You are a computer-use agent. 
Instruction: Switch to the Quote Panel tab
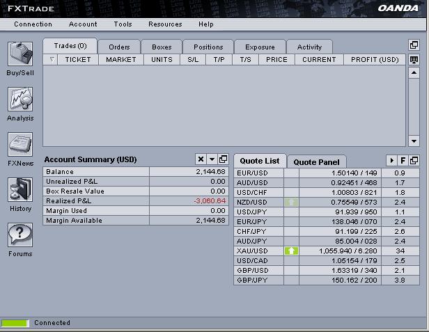tap(316, 162)
